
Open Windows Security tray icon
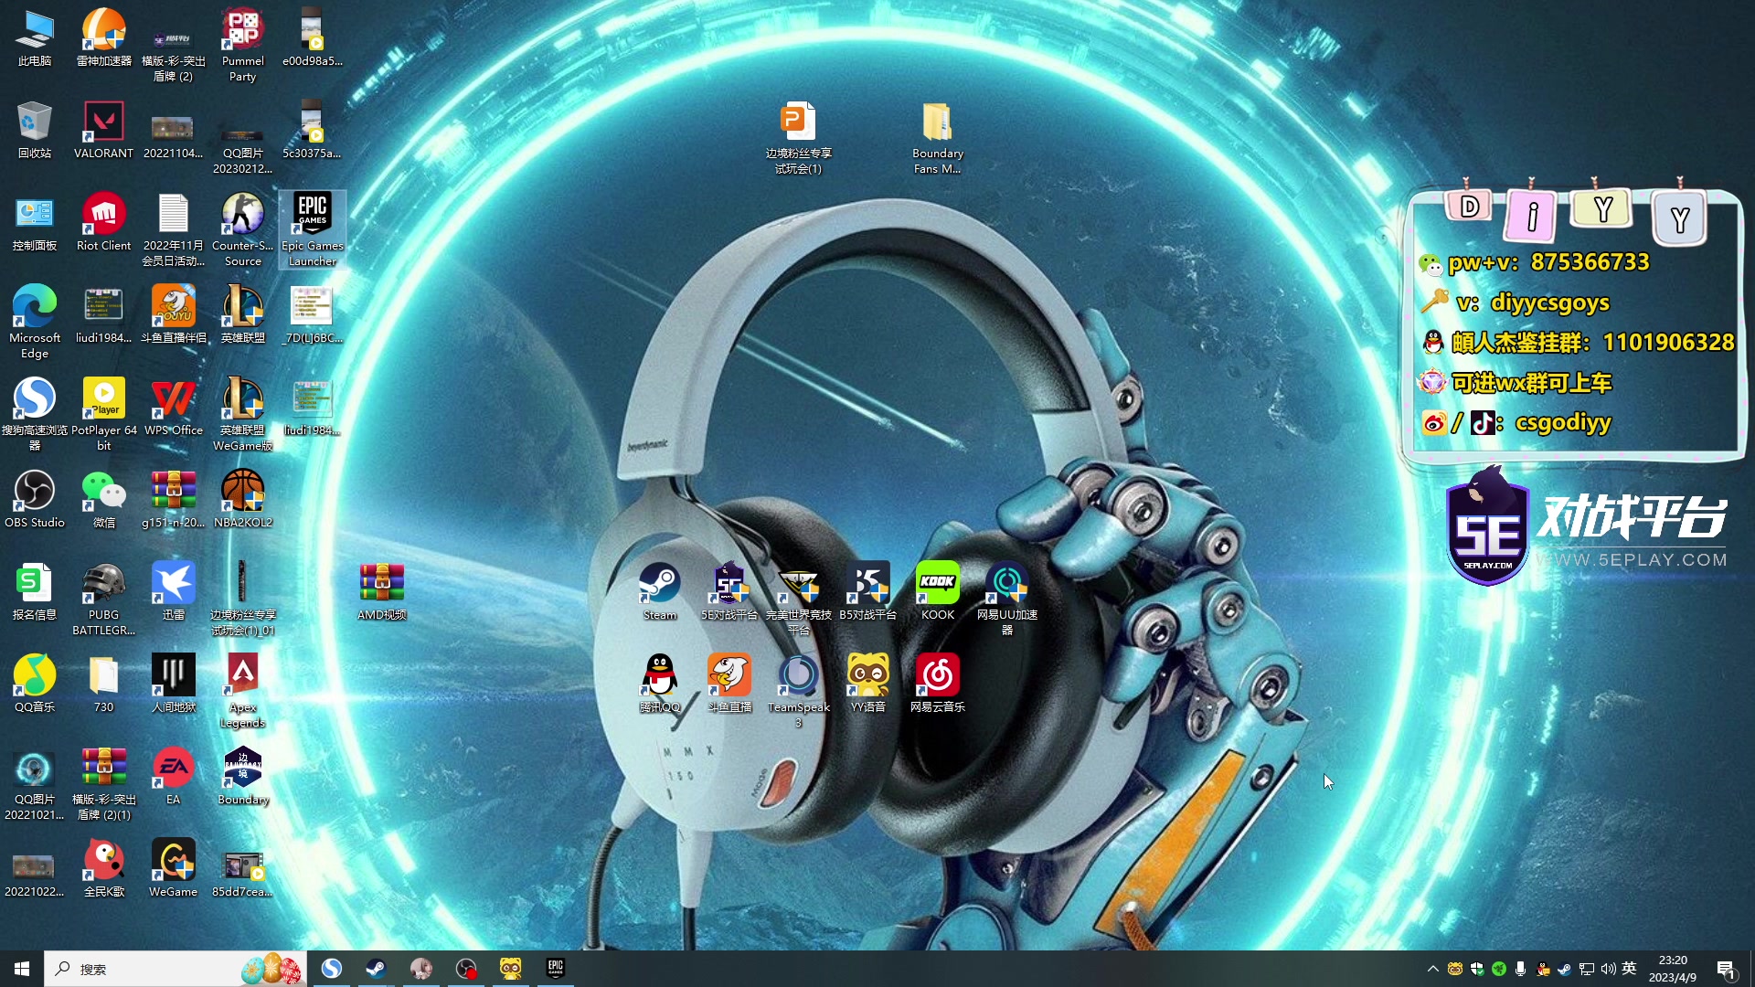(1476, 969)
